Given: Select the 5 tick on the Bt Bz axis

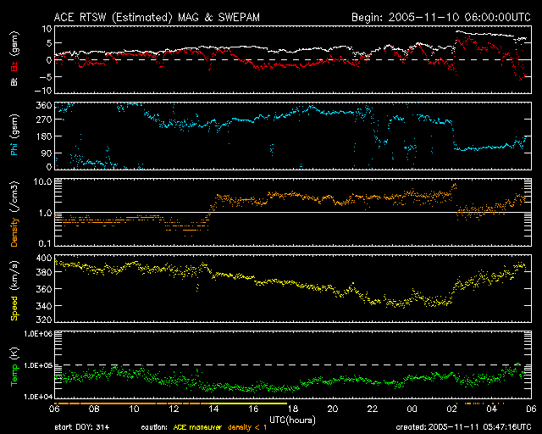Looking at the screenshot, I should pos(49,43).
